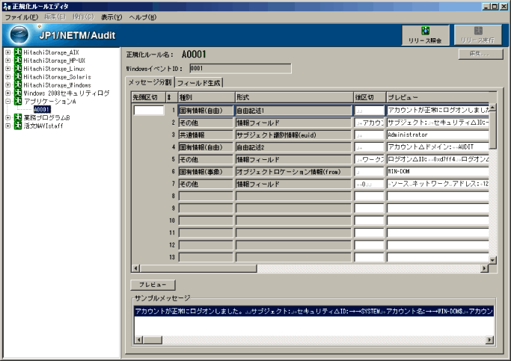Click the HitachiStorage_Linux node icon

(x=17, y=69)
